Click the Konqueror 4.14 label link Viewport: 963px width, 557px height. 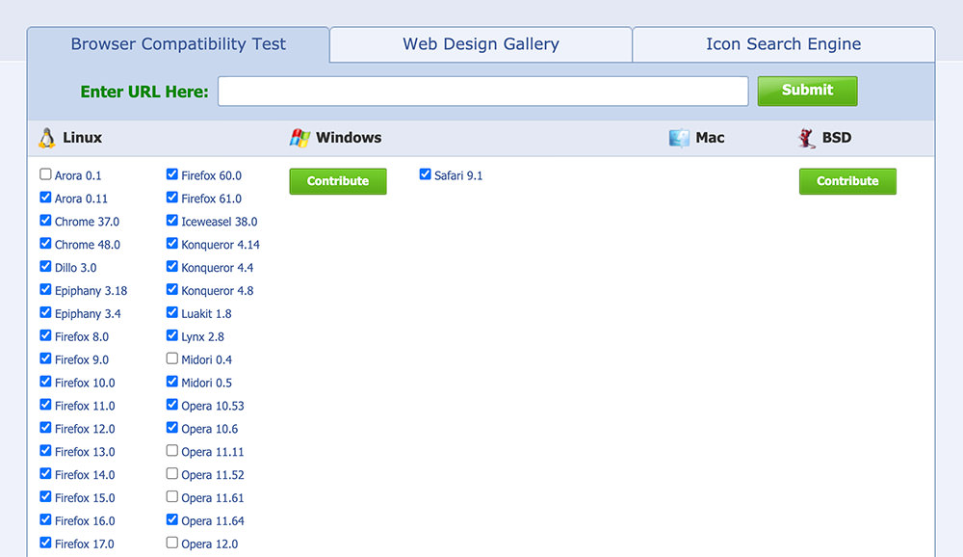pyautogui.click(x=221, y=245)
